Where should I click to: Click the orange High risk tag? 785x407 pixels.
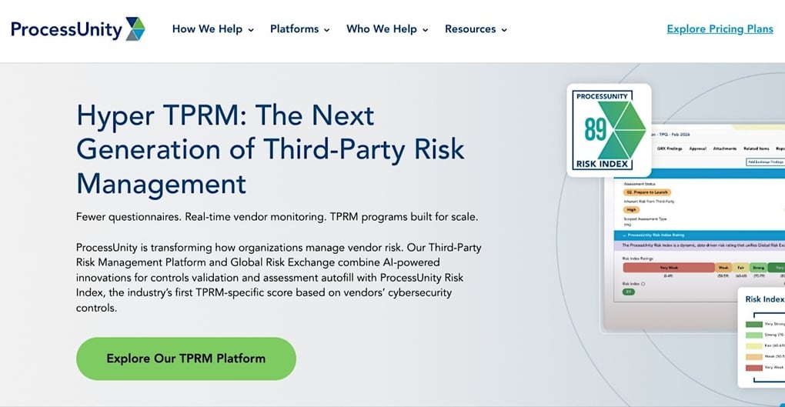(x=631, y=210)
